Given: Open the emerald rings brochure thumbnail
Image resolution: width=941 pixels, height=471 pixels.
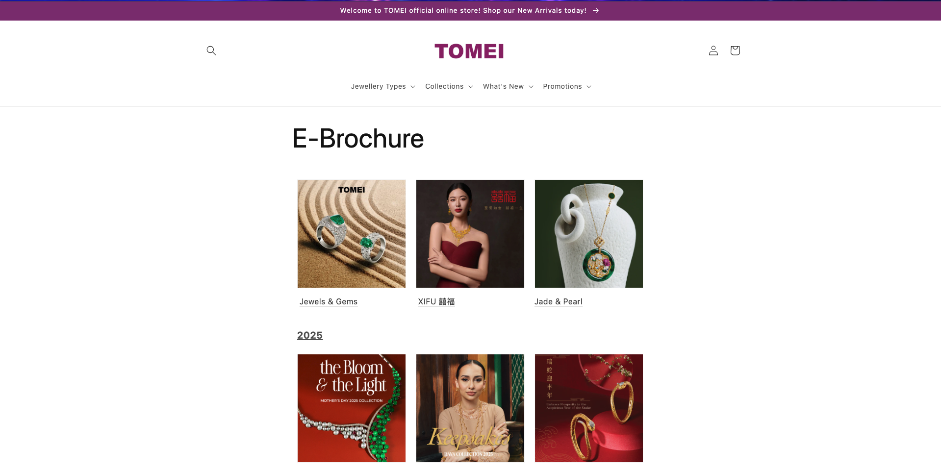Looking at the screenshot, I should (x=352, y=234).
